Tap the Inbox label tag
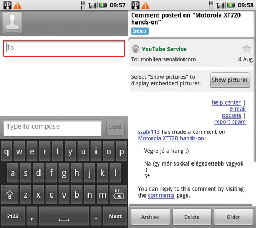 tap(140, 31)
